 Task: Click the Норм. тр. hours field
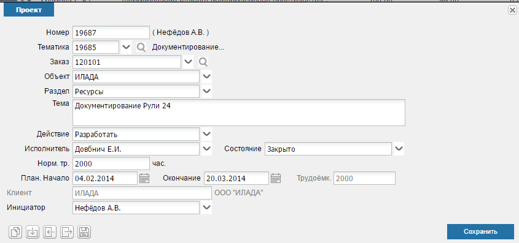tap(111, 163)
